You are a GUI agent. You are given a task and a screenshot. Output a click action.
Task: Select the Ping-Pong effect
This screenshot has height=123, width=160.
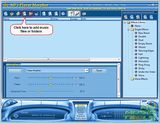tap(144, 65)
